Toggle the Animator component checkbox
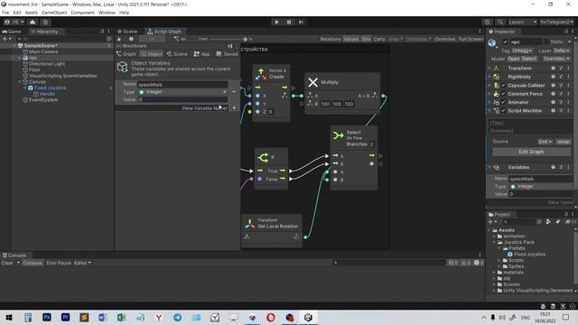The image size is (578, 325). 503,102
